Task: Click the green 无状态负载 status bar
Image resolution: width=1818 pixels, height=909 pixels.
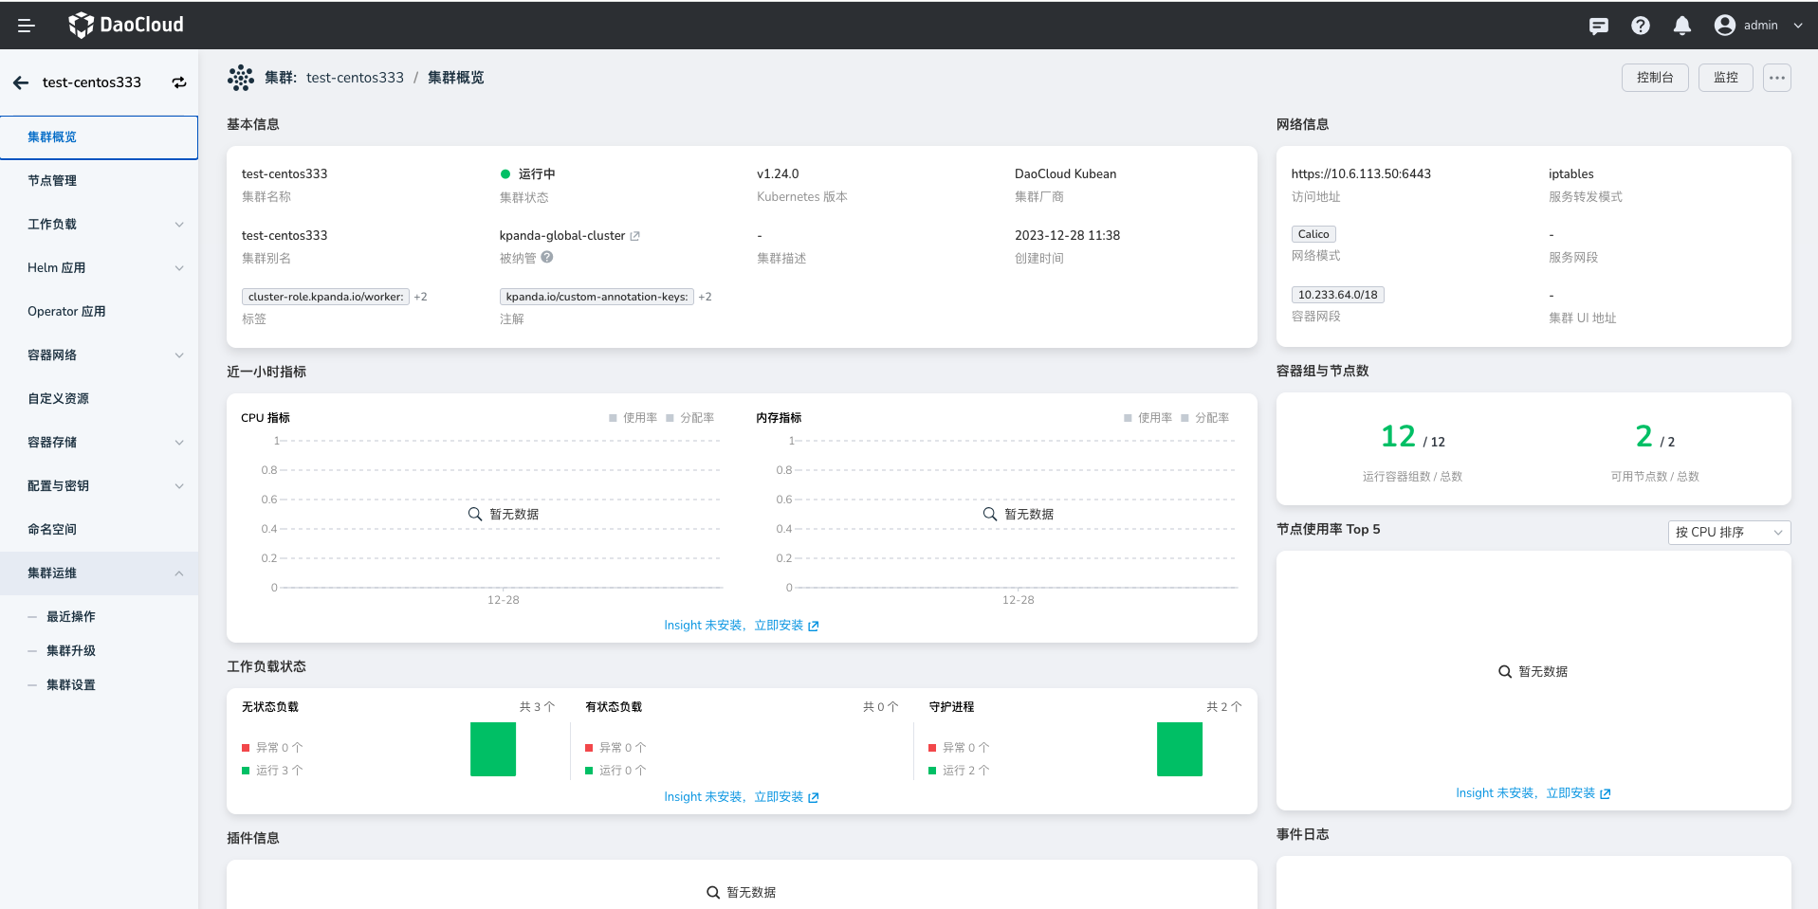Action: coord(492,749)
